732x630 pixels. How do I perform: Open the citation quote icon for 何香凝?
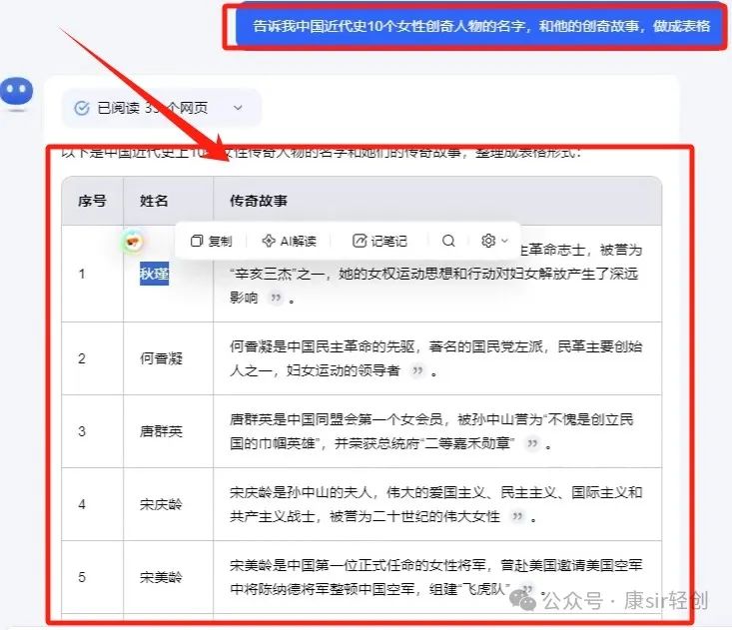(417, 370)
